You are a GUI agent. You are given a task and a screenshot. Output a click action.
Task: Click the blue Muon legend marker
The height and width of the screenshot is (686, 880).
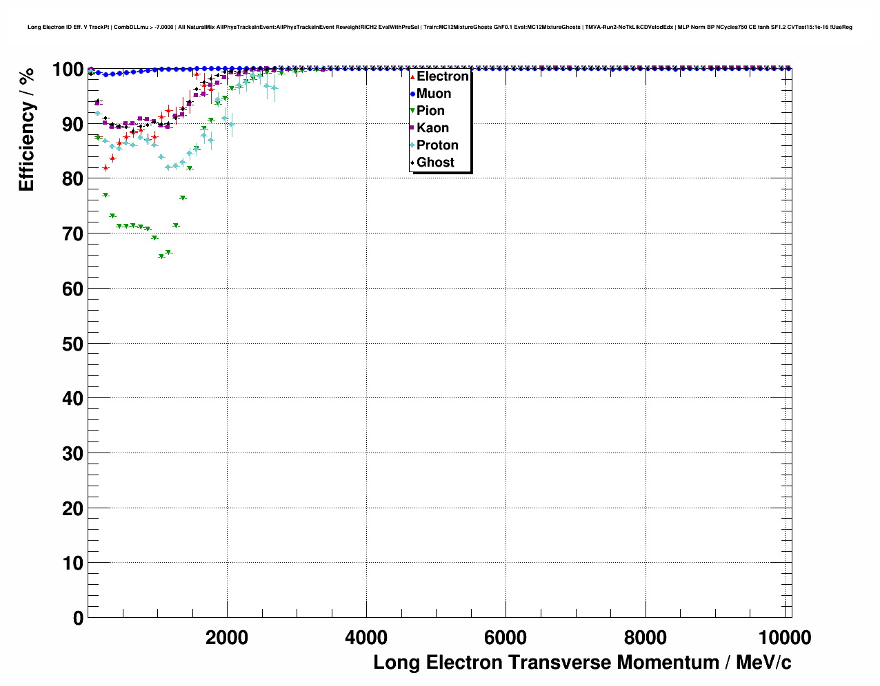pos(412,94)
